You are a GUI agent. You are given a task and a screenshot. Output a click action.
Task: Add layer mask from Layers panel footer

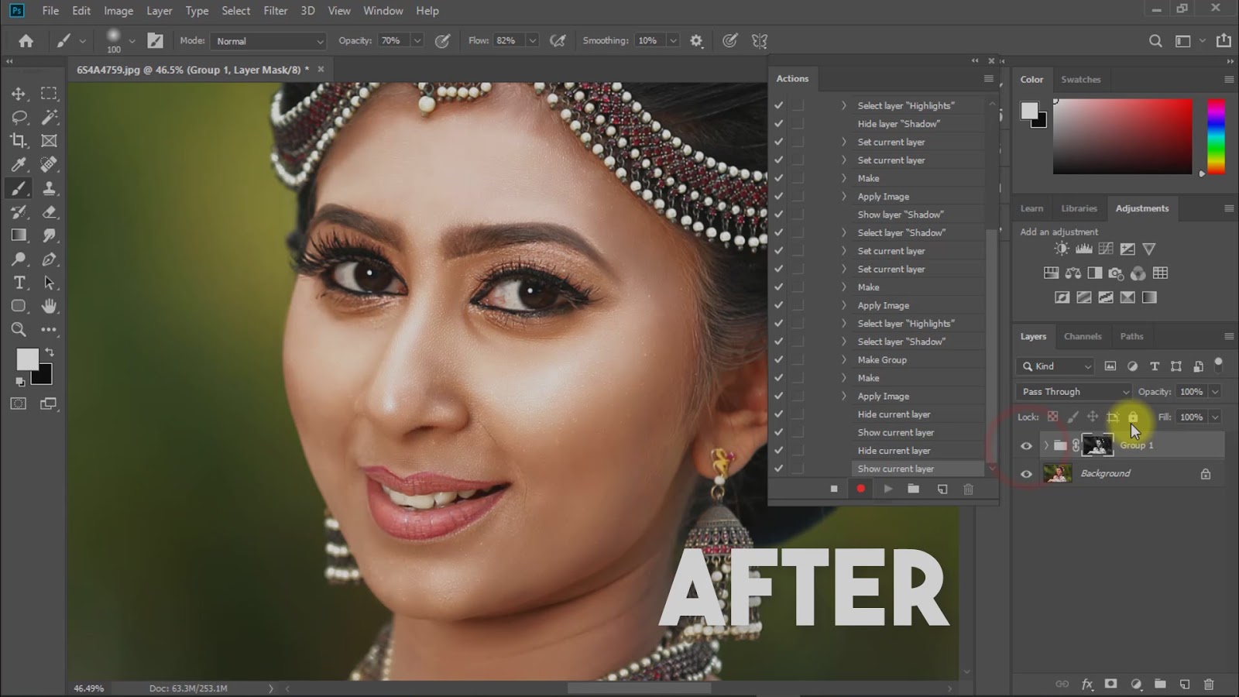tap(1111, 684)
